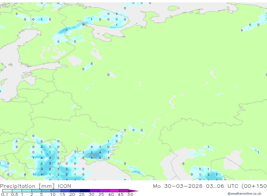Select the 5–10 mm legend color swatch
The width and height of the screenshot is (267, 196).
tap(46, 191)
